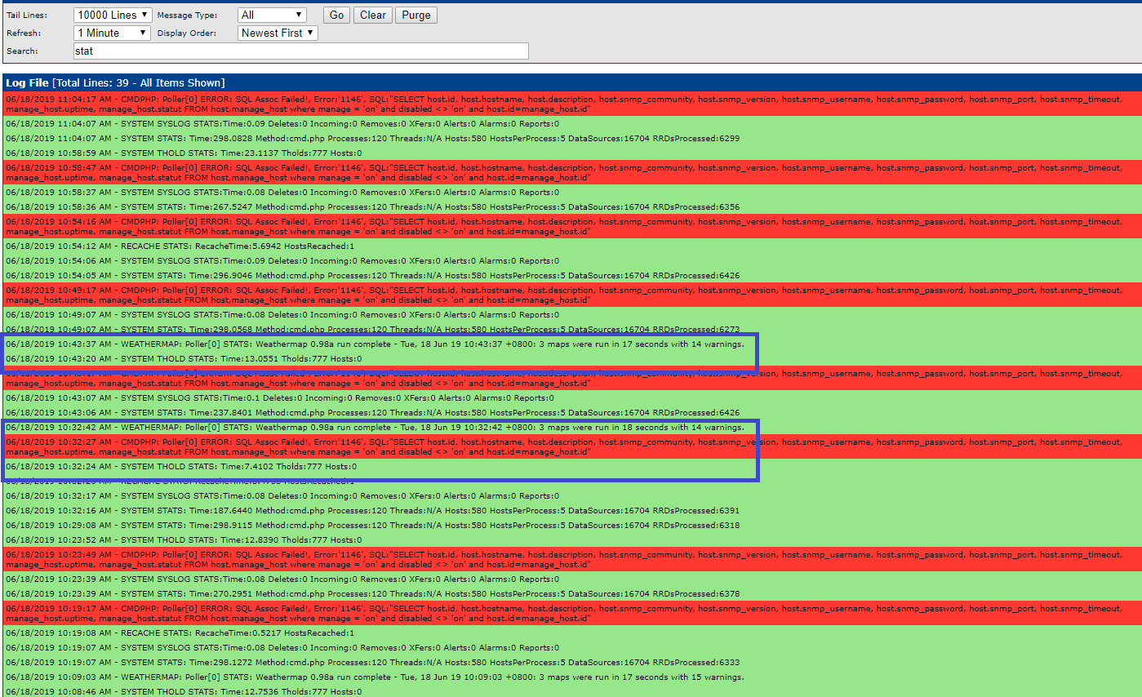The image size is (1142, 697).
Task: Open the Tail Lines dropdown showing 10000 Lines
Action: [x=113, y=15]
